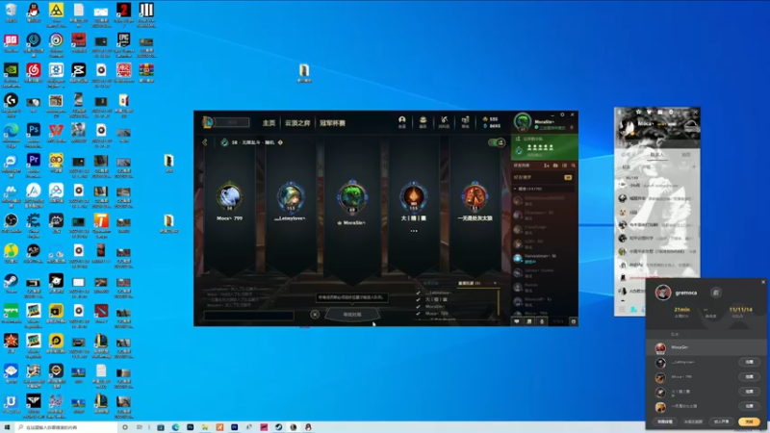The height and width of the screenshot is (433, 770).
Task: Click the find match button in lobby
Action: [x=352, y=315]
